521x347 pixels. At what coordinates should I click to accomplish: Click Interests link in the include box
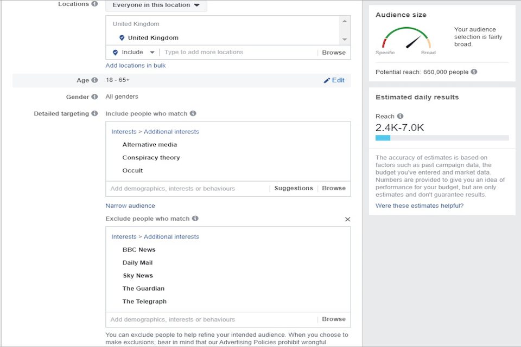[x=124, y=132]
